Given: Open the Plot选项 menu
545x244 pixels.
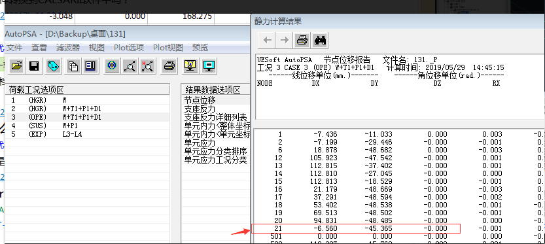Looking at the screenshot, I should 129,48.
